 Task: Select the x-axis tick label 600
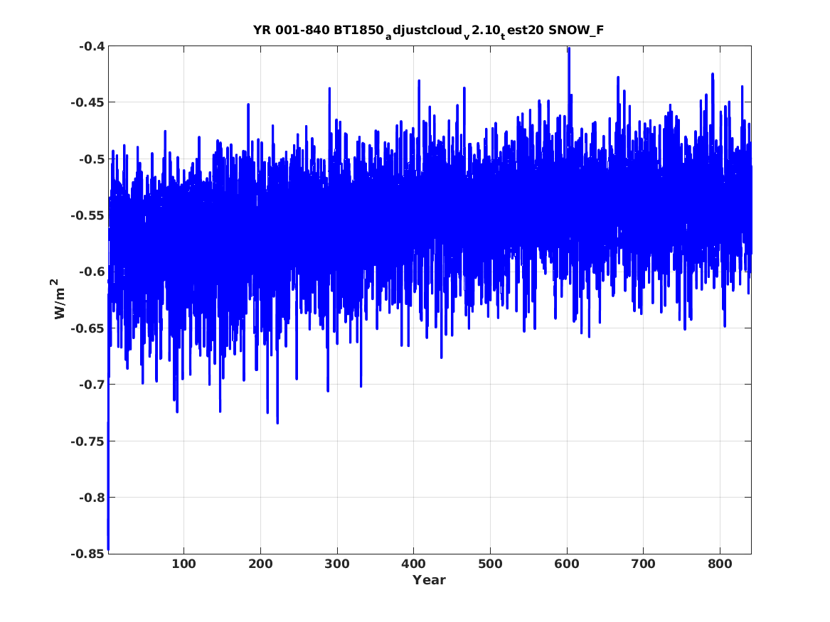point(567,564)
